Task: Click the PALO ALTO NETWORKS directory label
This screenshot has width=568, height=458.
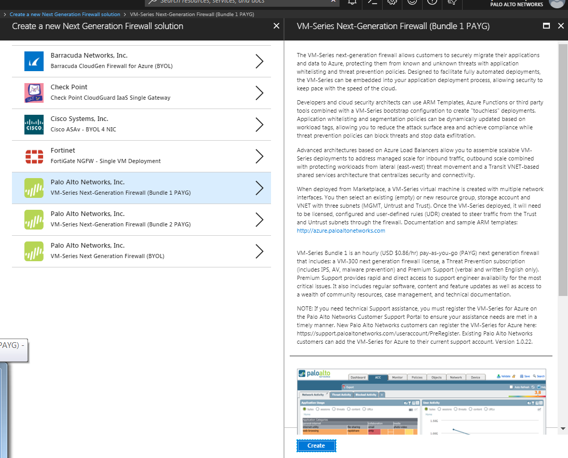Action: tap(517, 4)
